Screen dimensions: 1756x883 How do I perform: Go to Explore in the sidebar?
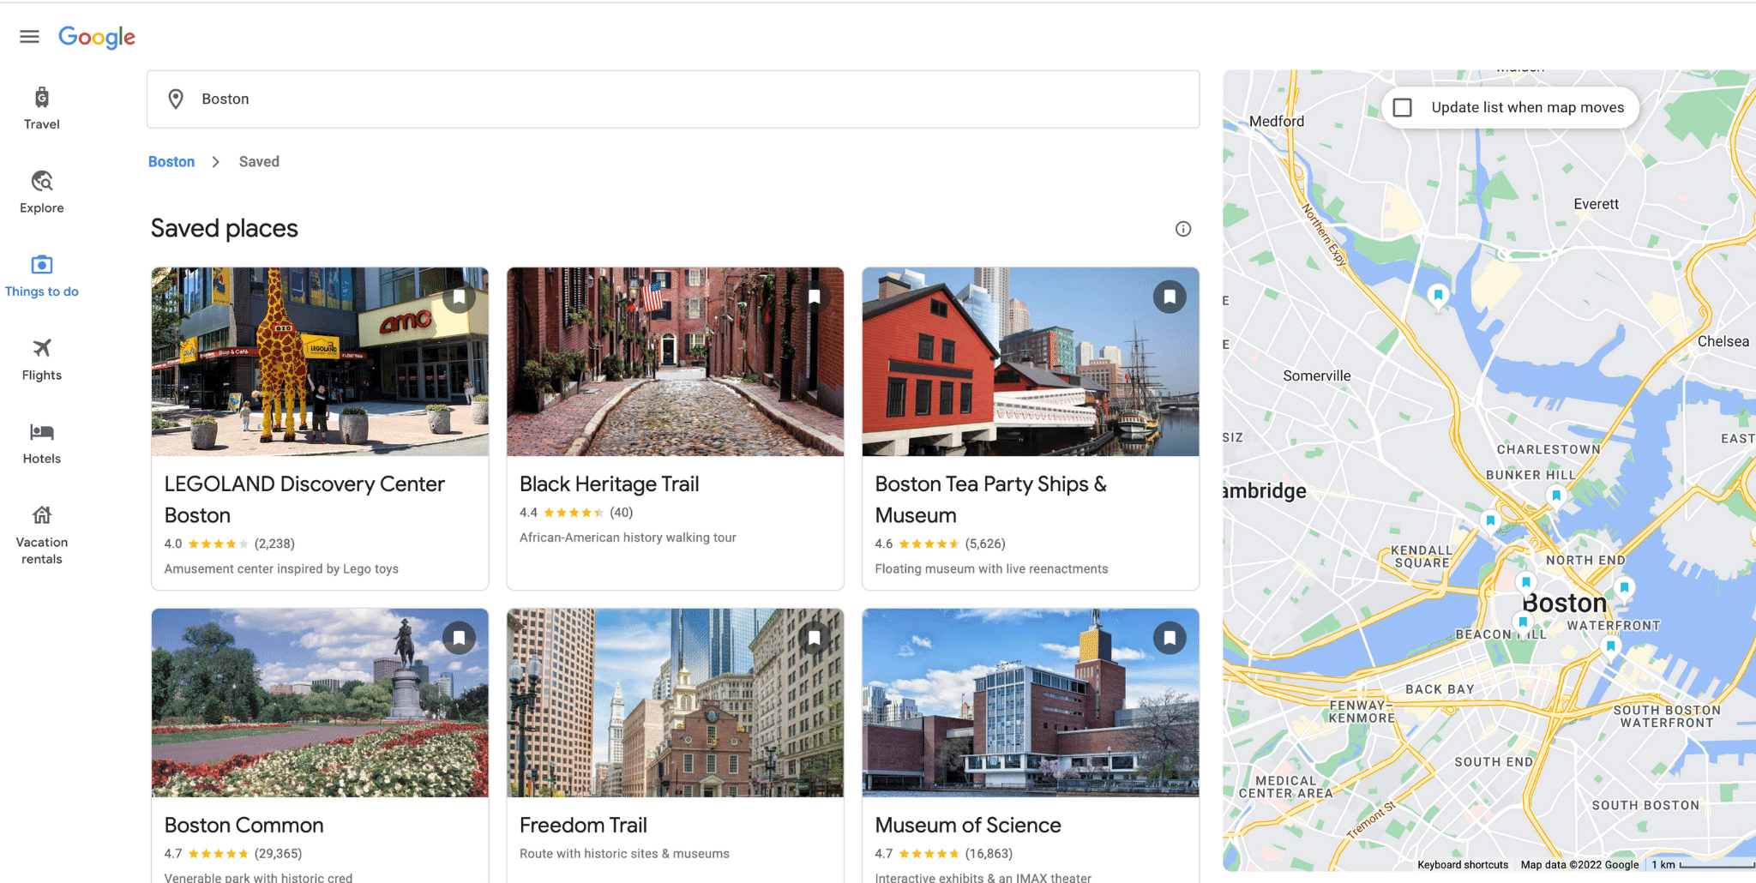41,191
